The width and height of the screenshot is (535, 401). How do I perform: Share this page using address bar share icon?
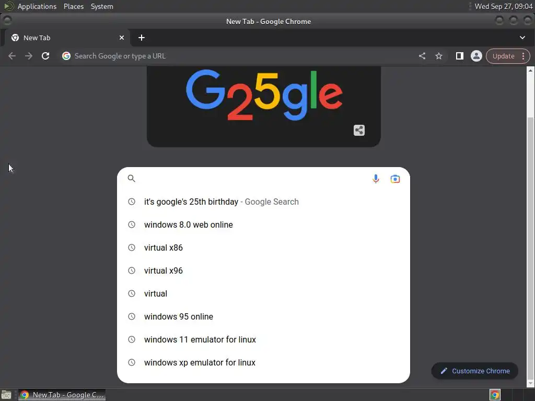tap(422, 56)
